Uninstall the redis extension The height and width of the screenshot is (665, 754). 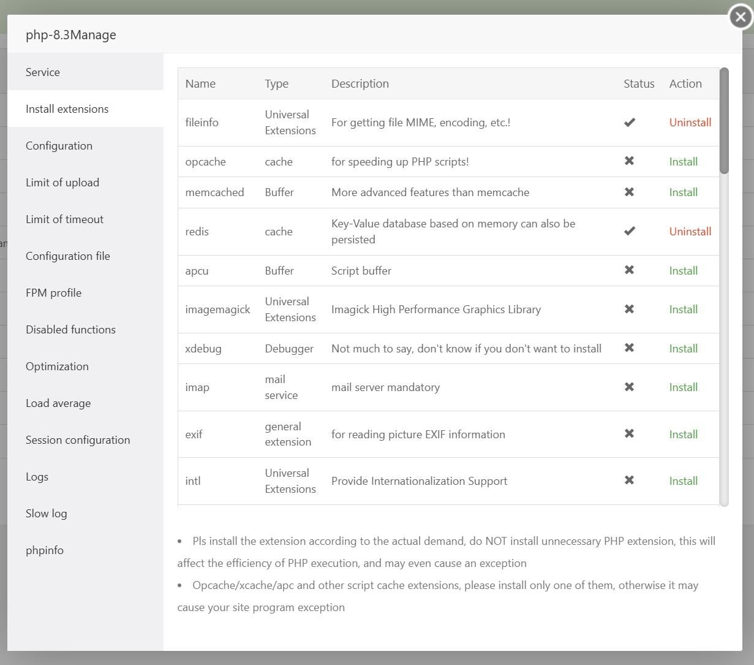690,232
